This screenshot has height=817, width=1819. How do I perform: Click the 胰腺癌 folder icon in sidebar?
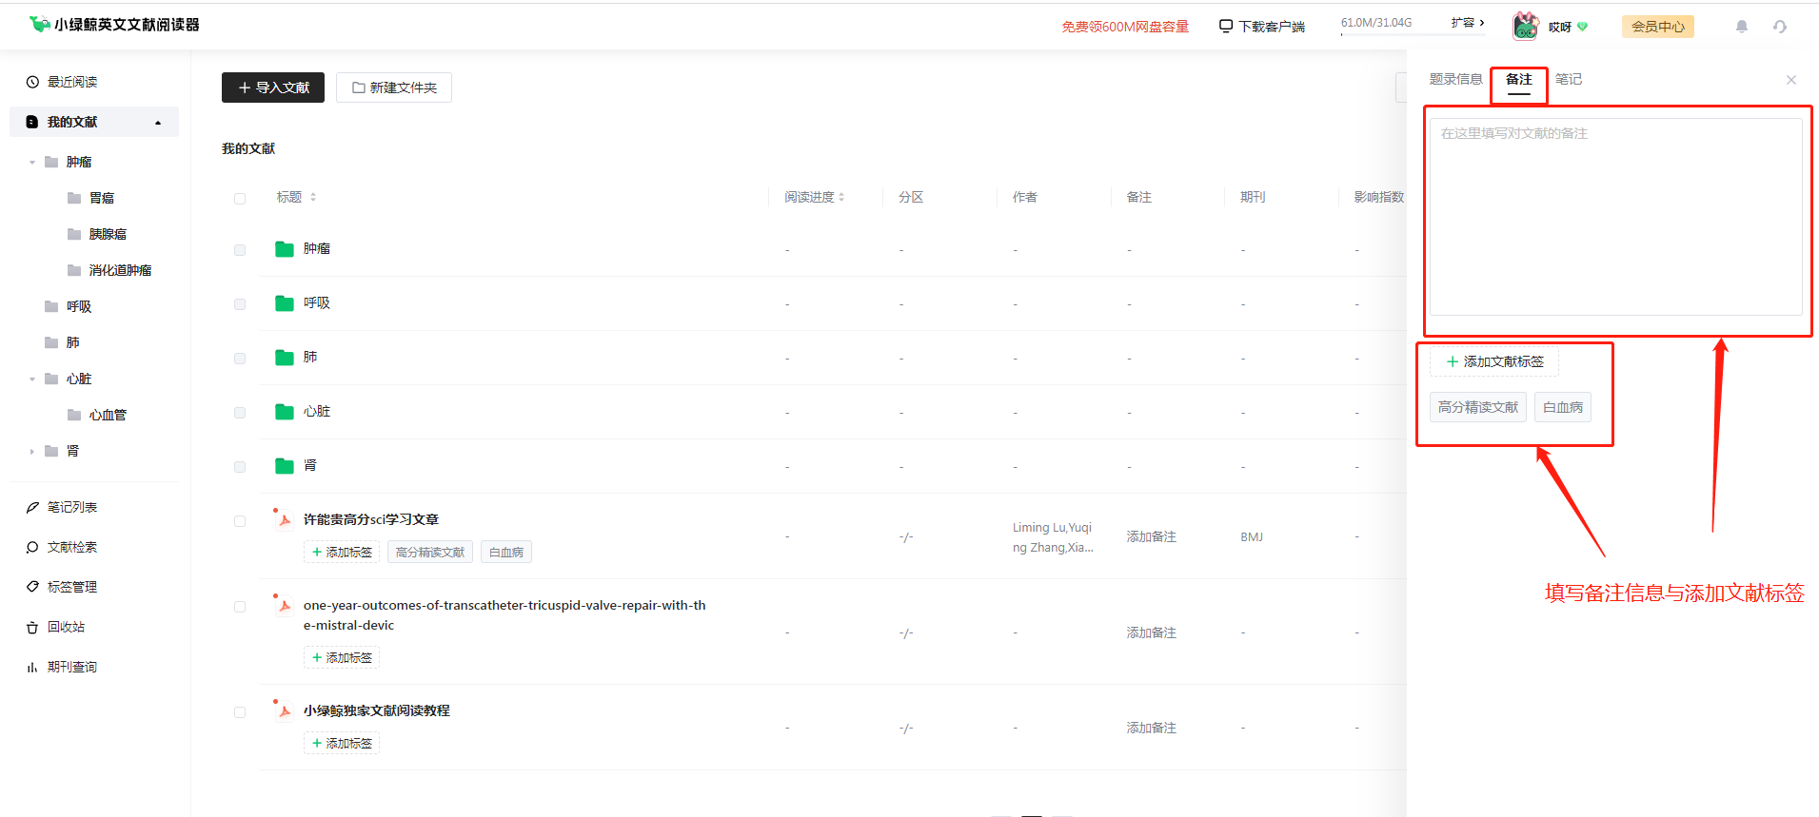pos(74,234)
